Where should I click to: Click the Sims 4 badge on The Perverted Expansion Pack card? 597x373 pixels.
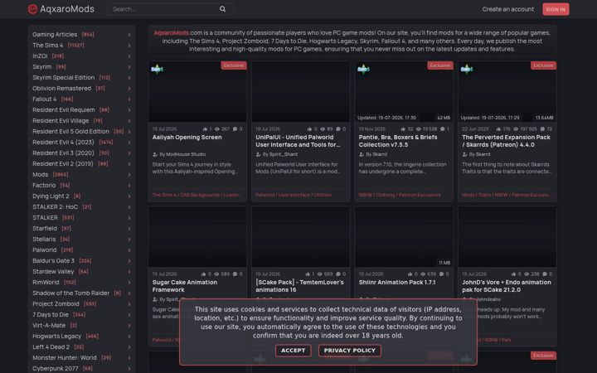click(x=466, y=69)
